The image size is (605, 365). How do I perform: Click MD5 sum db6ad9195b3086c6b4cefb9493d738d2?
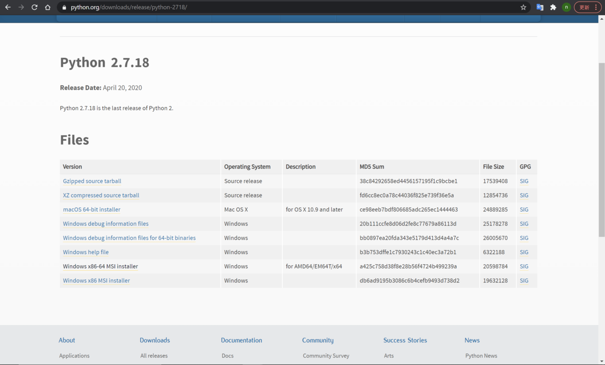(409, 280)
